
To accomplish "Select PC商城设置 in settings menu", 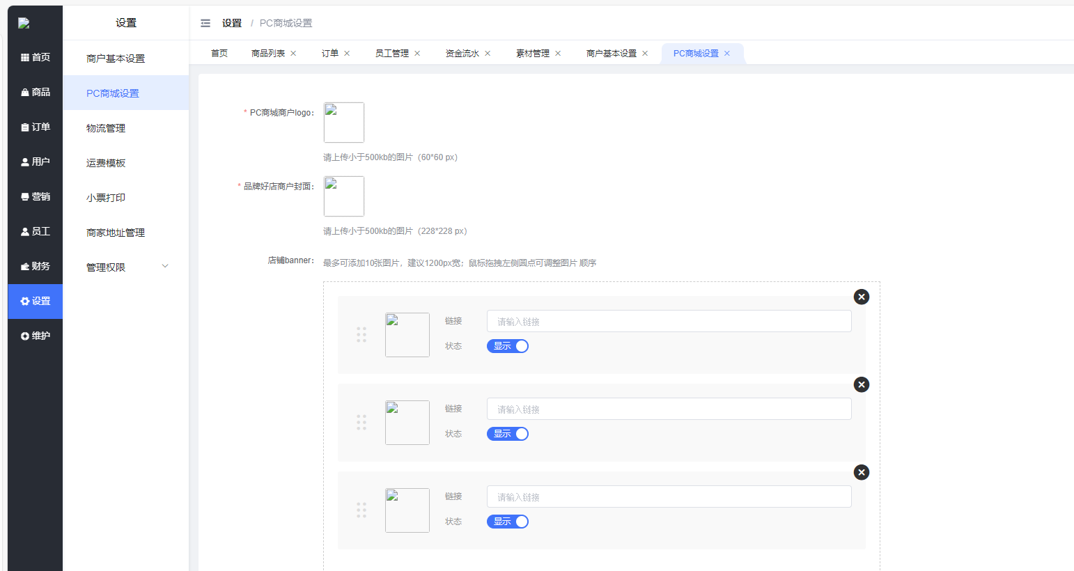I will click(x=126, y=93).
